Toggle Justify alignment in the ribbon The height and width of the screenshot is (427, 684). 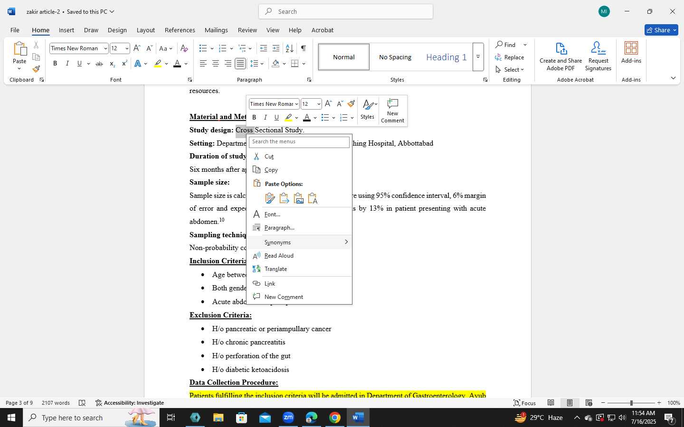click(240, 64)
